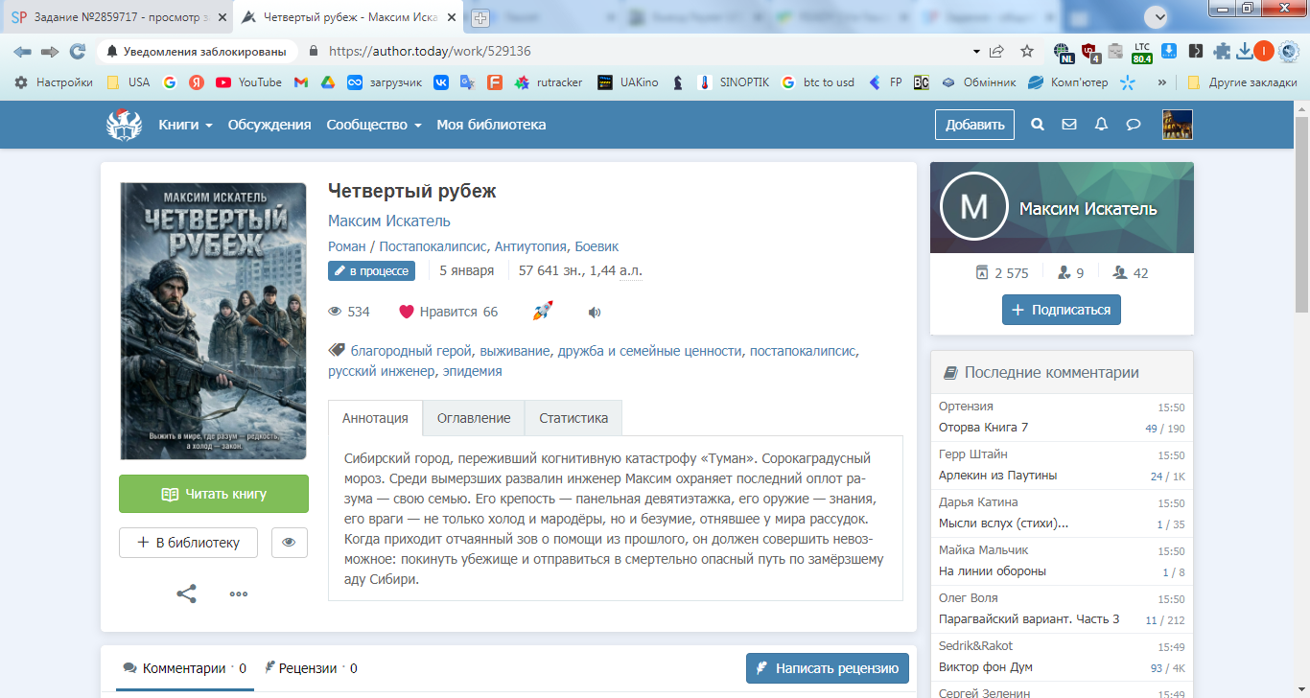Image resolution: width=1310 pixels, height=698 pixels.
Task: Expand the address bar dropdown arrow
Action: (x=976, y=51)
